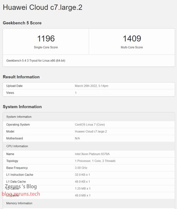The image size is (177, 209).
Task: Click the L1 Data Cache label
Action: pos(16,182)
